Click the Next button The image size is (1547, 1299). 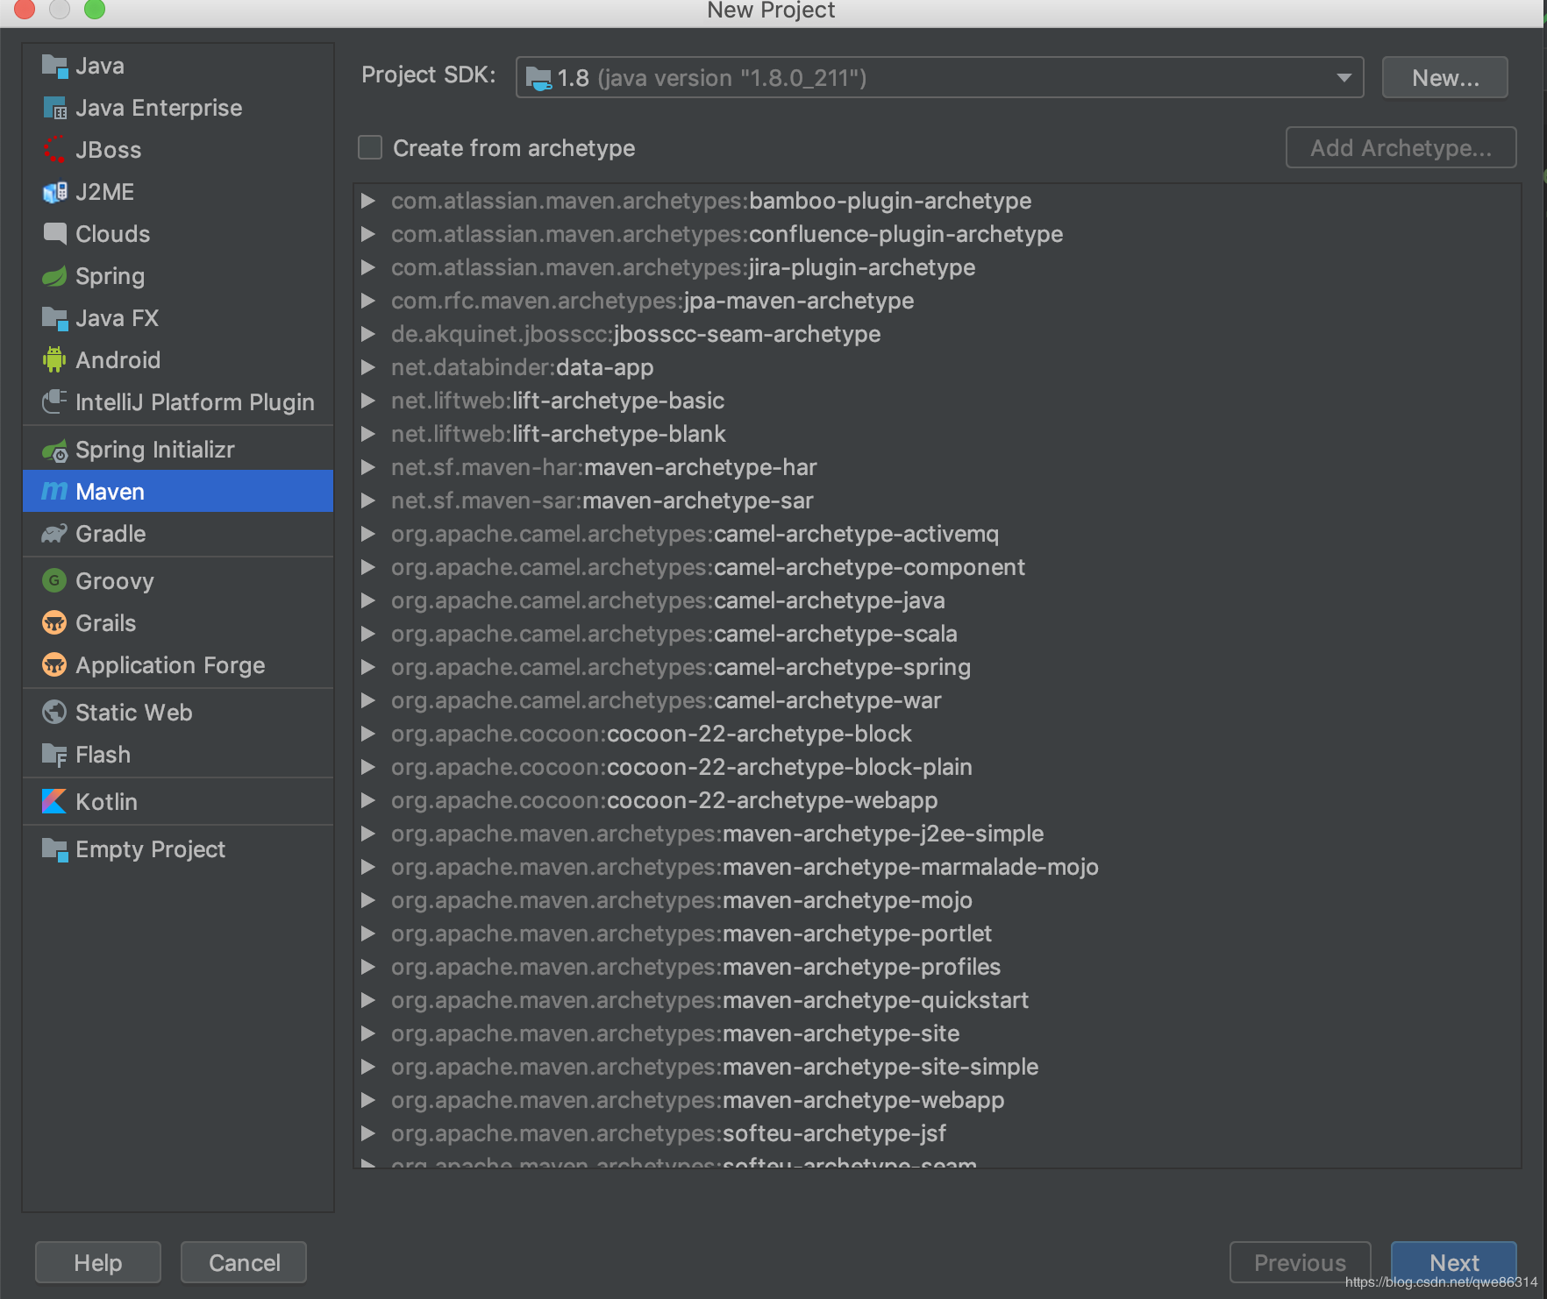coord(1454,1262)
